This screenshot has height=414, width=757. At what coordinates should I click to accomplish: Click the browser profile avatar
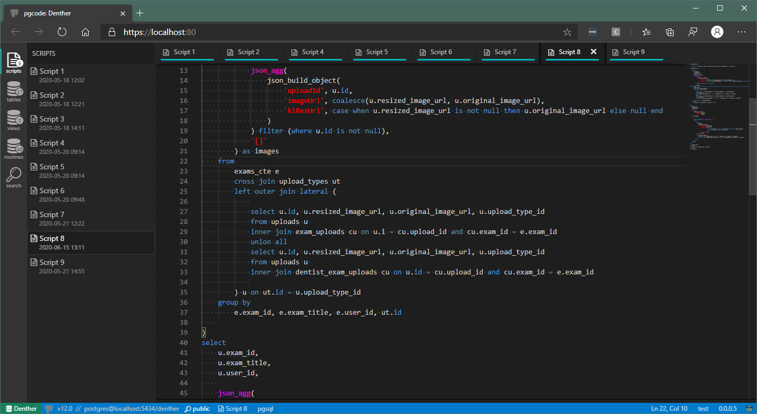pyautogui.click(x=717, y=32)
